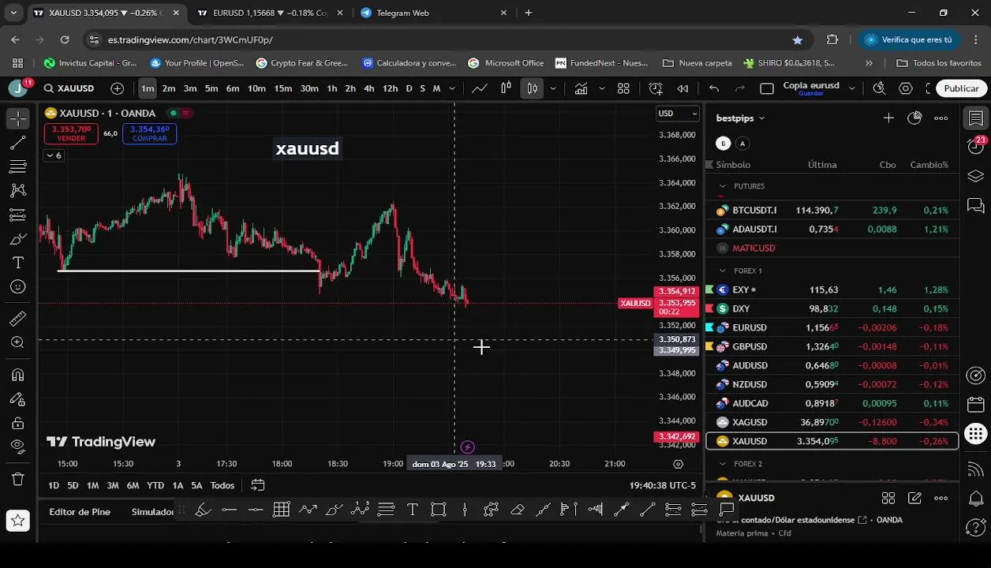991x568 pixels.
Task: Hide all drawings with eye icon
Action: pyautogui.click(x=18, y=447)
